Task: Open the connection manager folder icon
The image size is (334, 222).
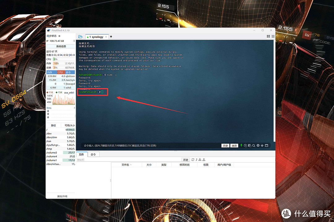Action: (80, 36)
